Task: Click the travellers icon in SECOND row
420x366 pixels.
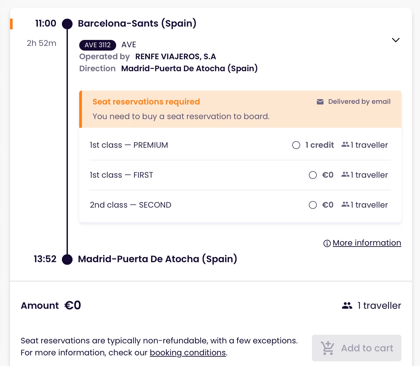Action: tap(345, 205)
